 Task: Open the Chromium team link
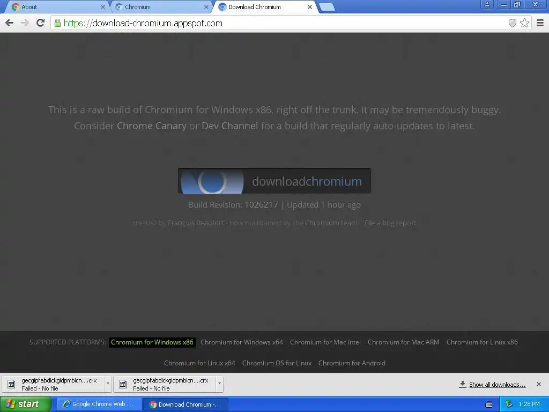pyautogui.click(x=331, y=223)
